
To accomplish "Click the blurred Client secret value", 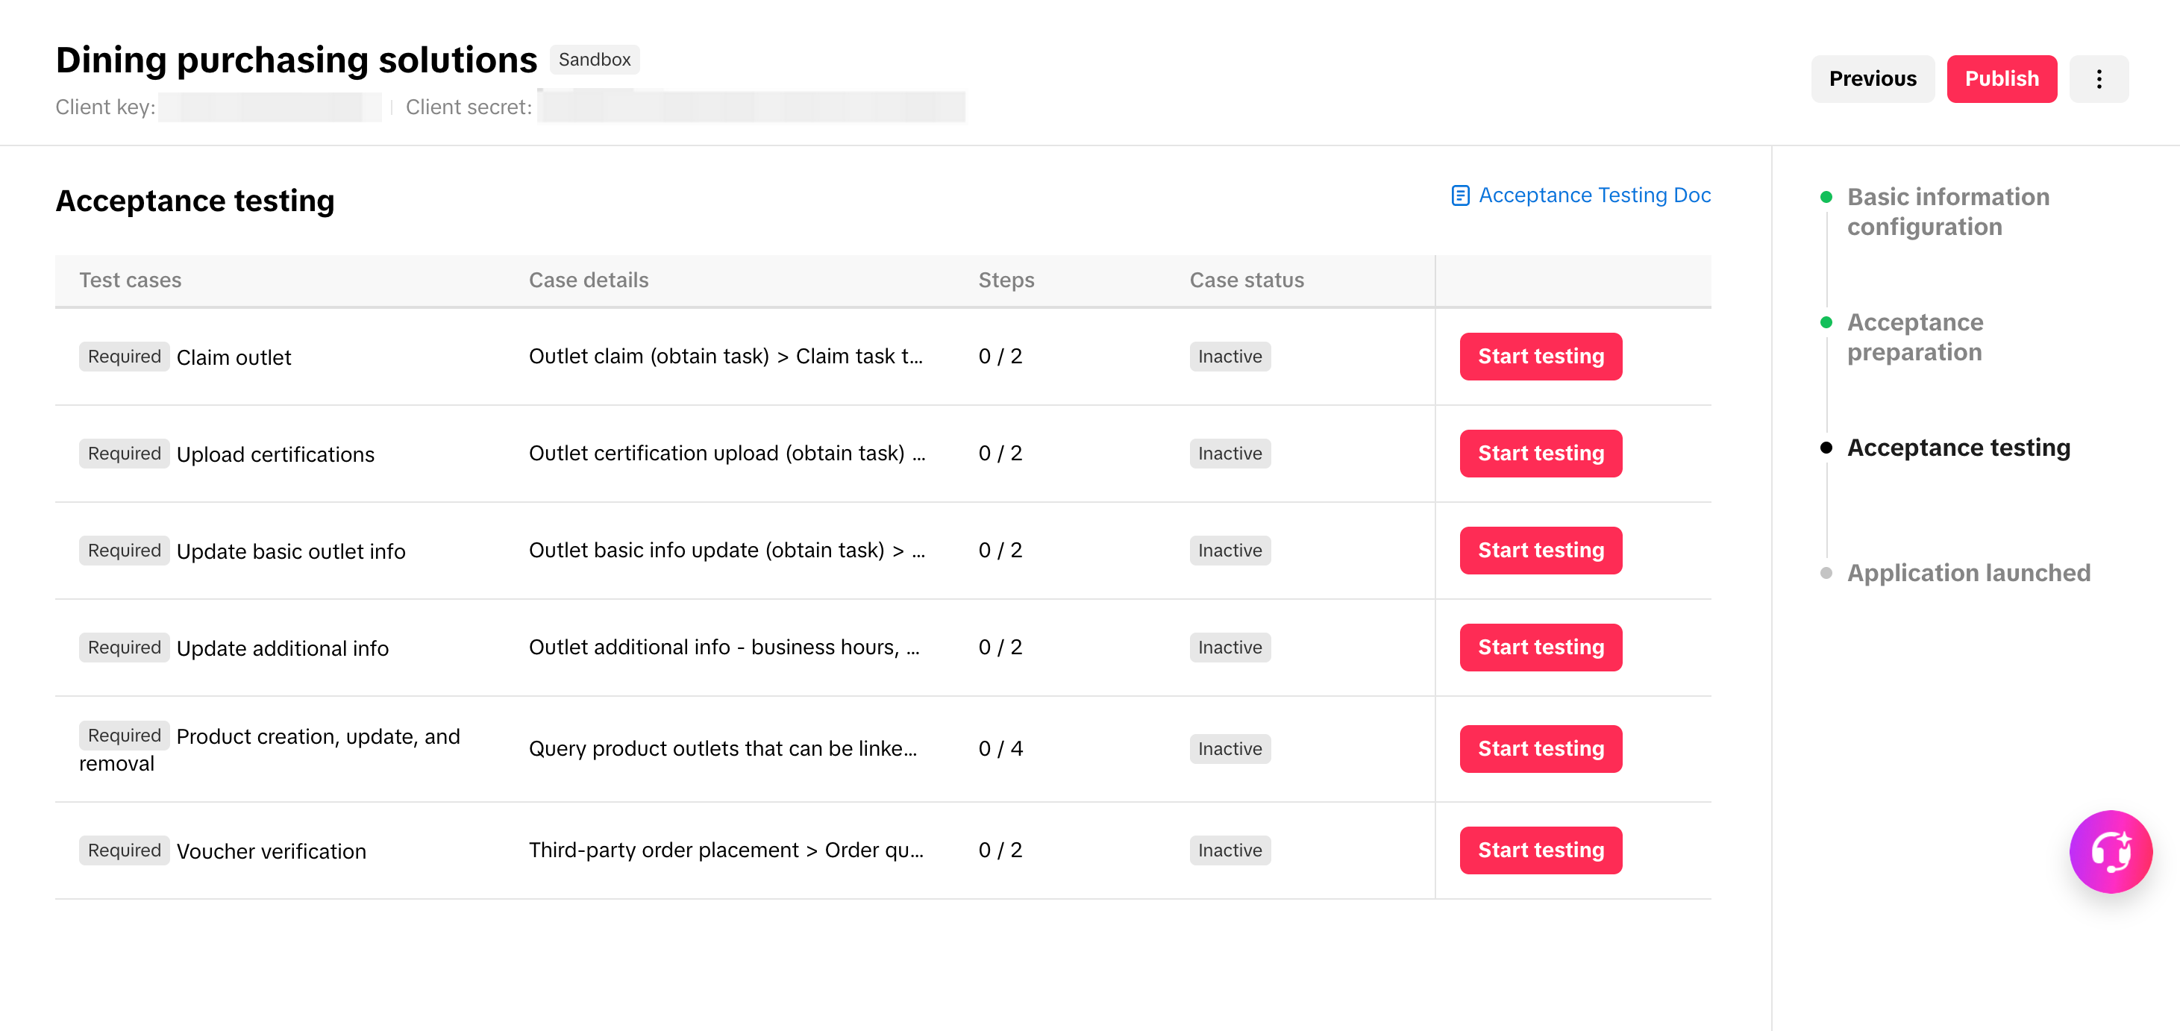I will click(751, 107).
